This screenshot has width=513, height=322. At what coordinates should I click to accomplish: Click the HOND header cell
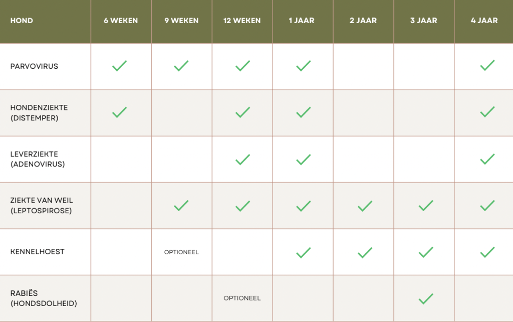[x=21, y=21]
